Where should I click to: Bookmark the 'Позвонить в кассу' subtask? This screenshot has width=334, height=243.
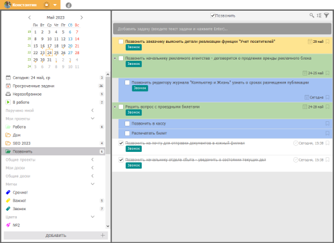coord(327,123)
